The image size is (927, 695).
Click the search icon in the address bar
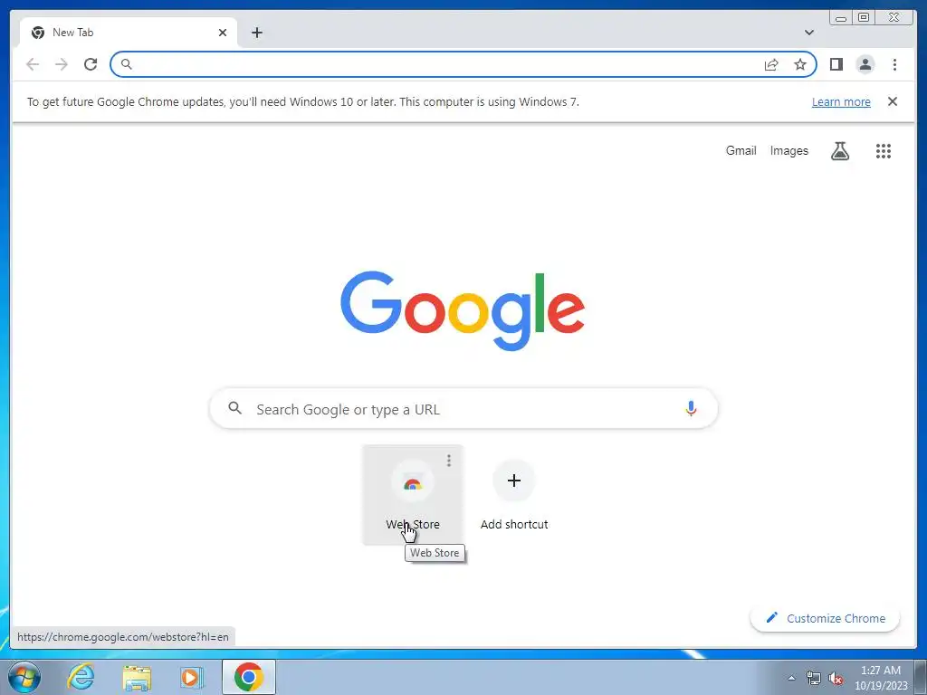[x=126, y=64]
